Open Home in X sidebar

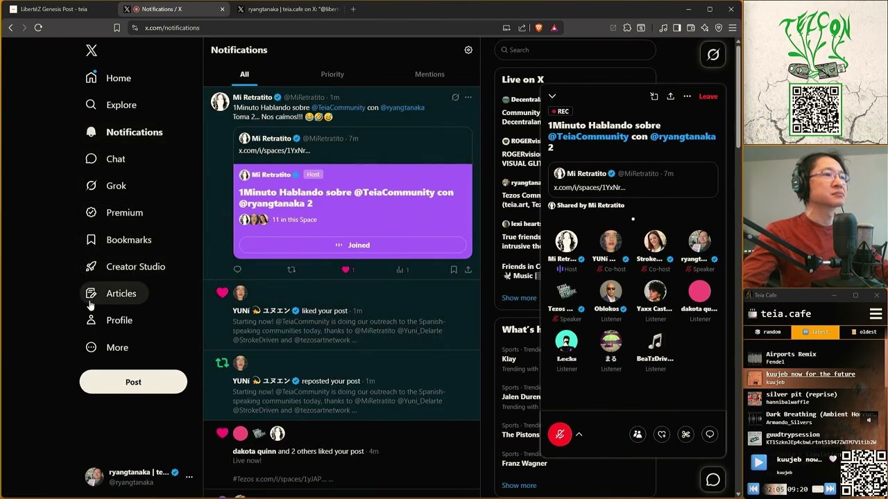coord(108,78)
